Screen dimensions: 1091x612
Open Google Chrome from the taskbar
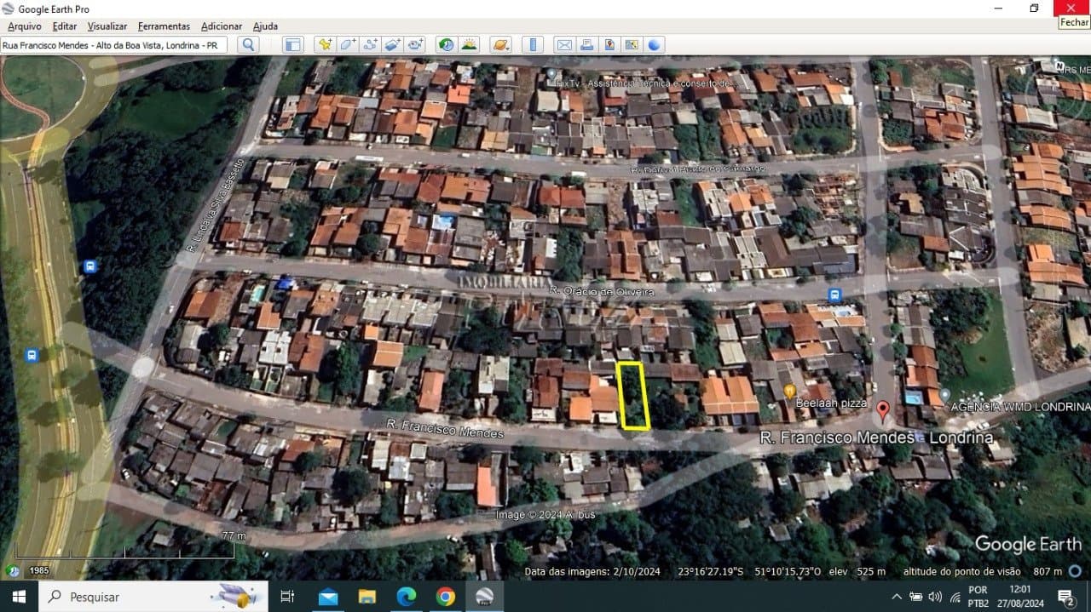[x=445, y=597]
